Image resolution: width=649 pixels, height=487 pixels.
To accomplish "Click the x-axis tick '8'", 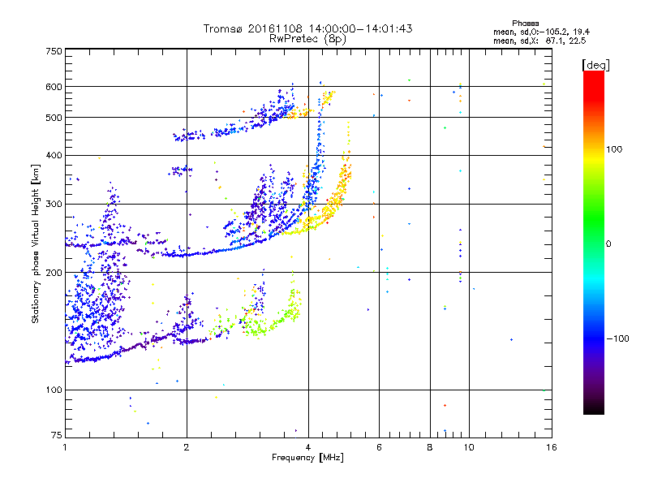I will (430, 447).
